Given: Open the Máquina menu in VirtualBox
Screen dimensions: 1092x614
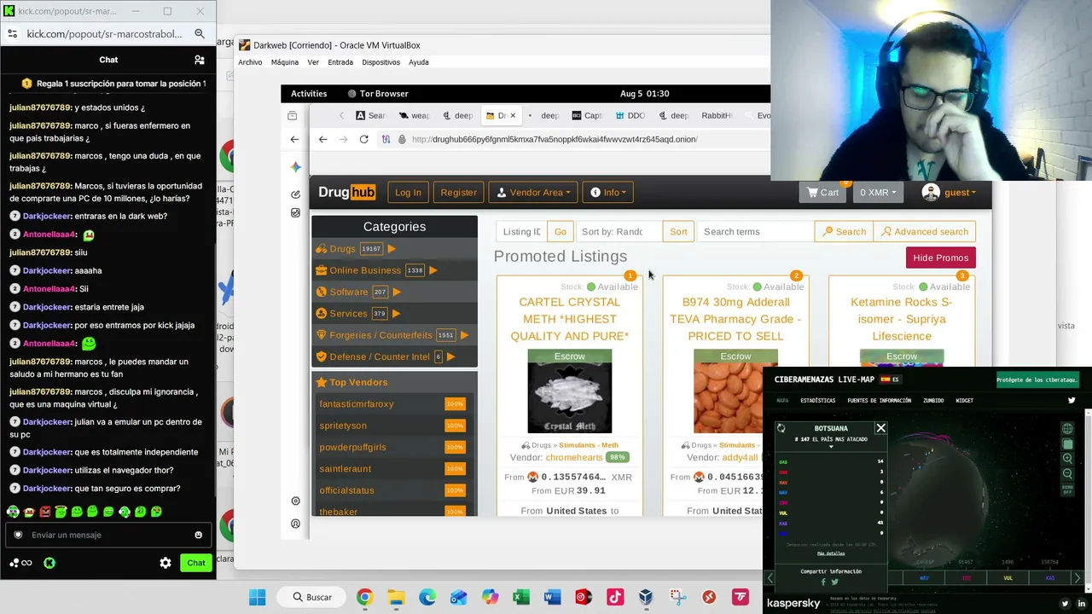Looking at the screenshot, I should click(x=285, y=62).
